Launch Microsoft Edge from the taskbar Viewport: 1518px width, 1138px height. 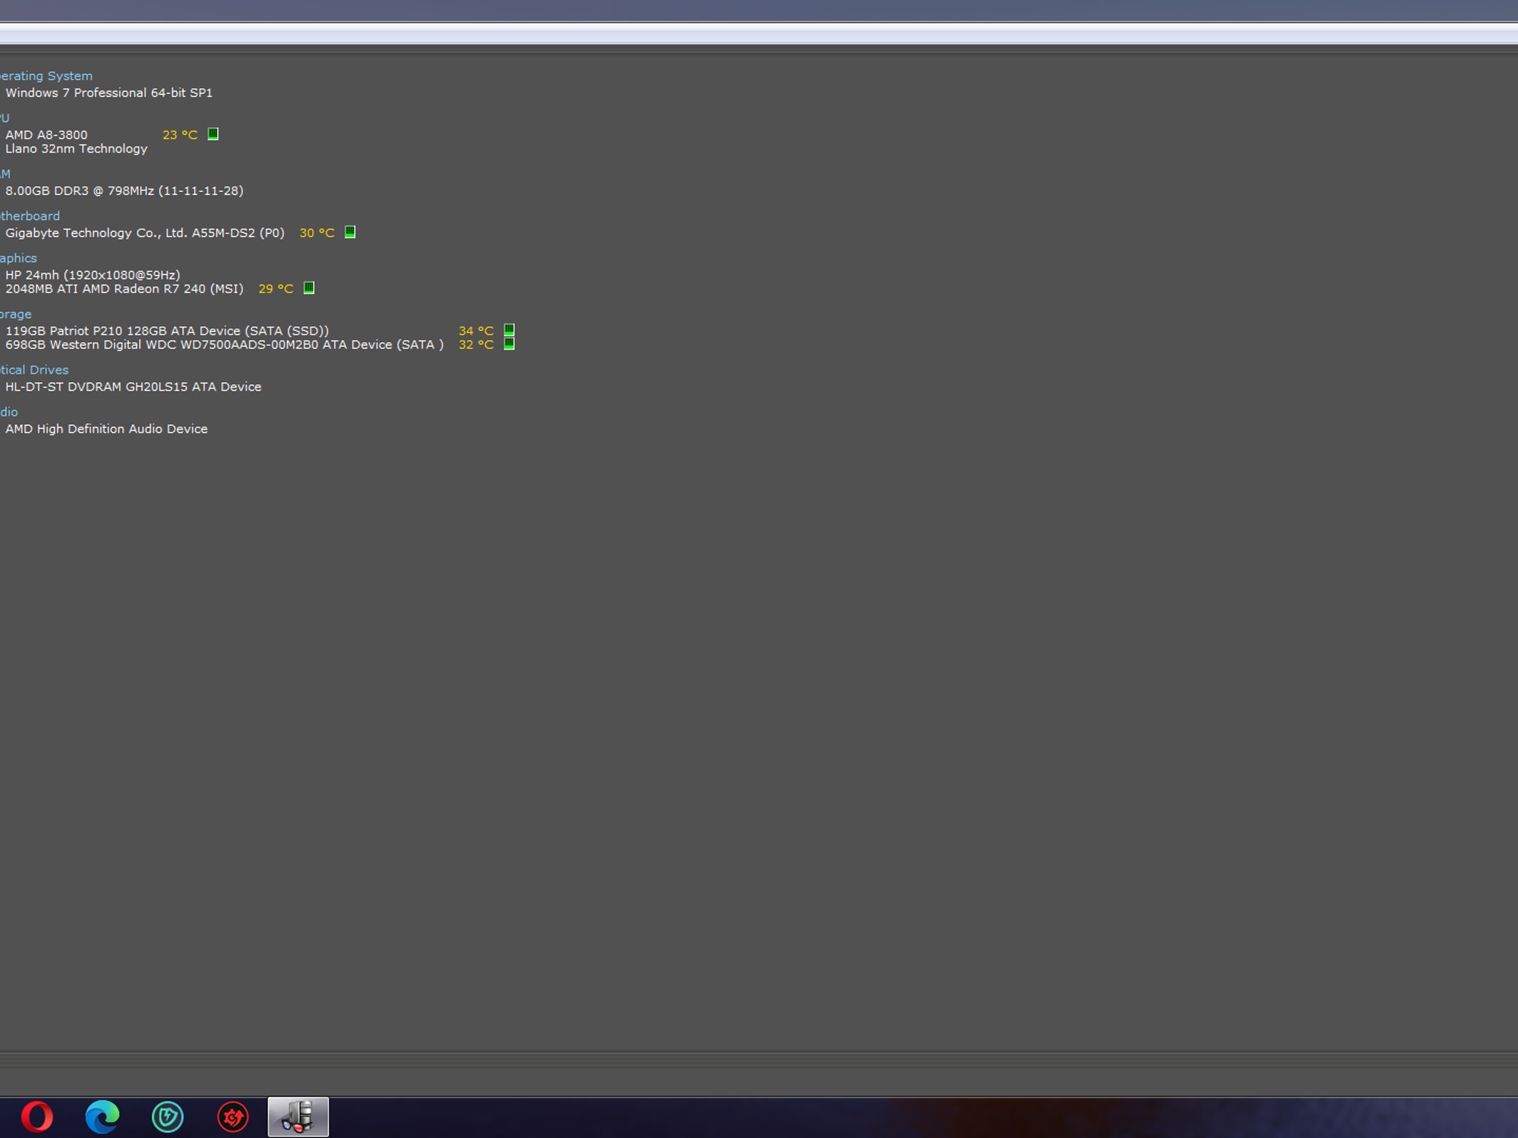102,1117
